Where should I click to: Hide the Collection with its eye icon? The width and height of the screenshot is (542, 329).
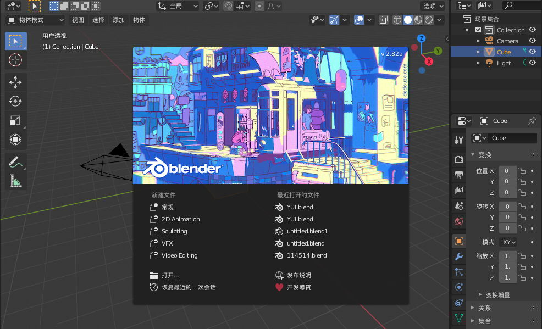pos(532,30)
